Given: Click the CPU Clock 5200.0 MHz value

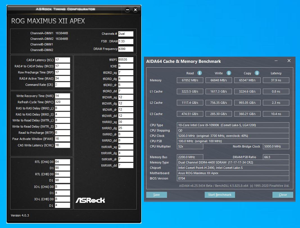Looking at the screenshot, I should (x=233, y=136).
